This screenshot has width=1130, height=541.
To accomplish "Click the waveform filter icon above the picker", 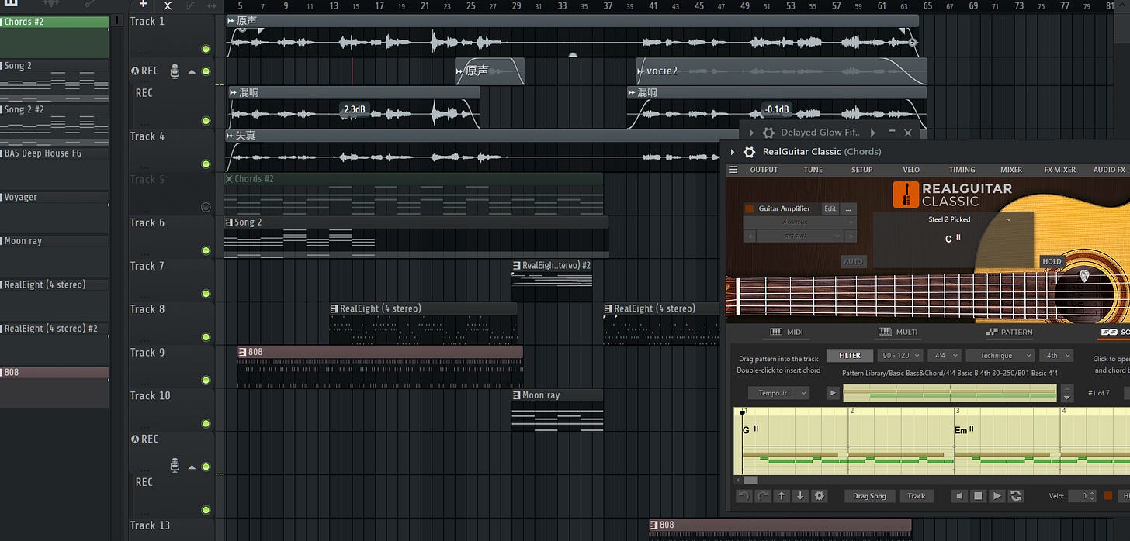I will [x=50, y=5].
